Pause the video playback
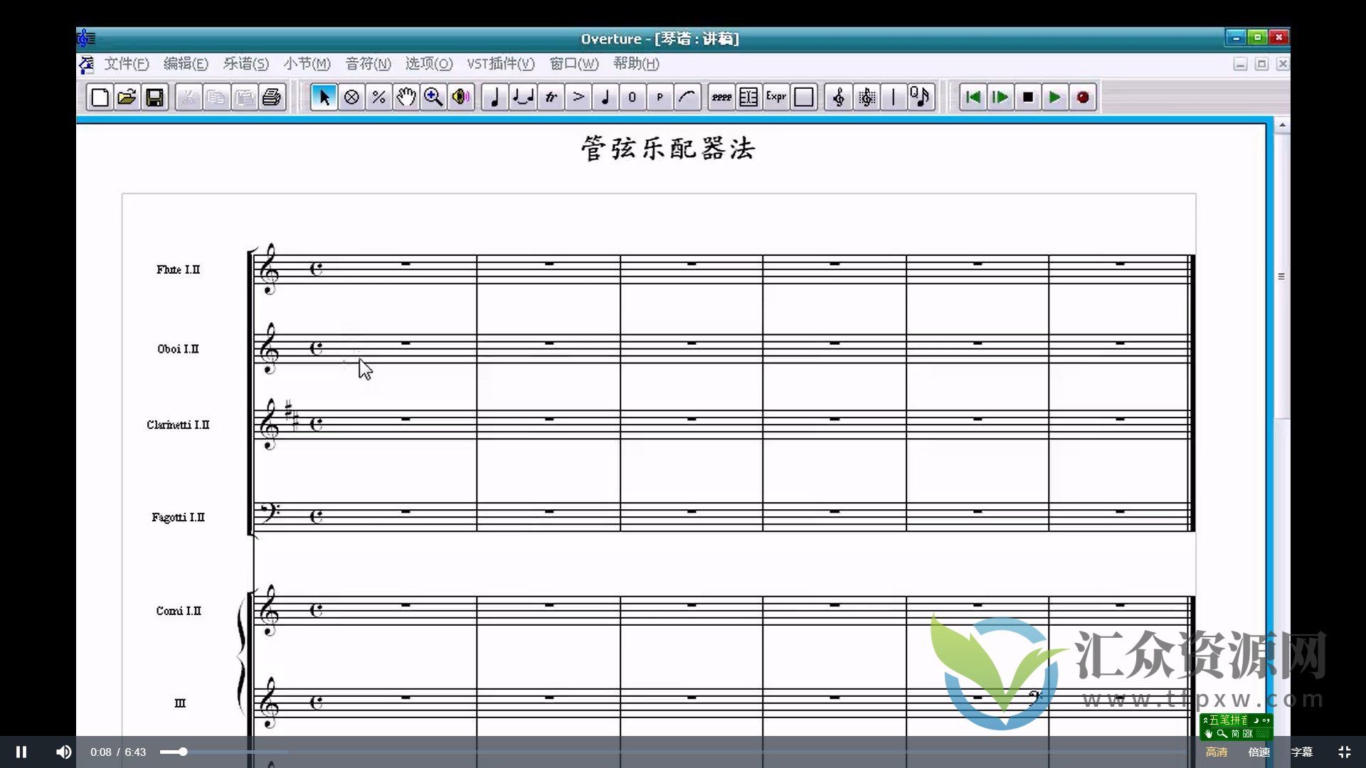Viewport: 1366px width, 768px height. click(21, 752)
